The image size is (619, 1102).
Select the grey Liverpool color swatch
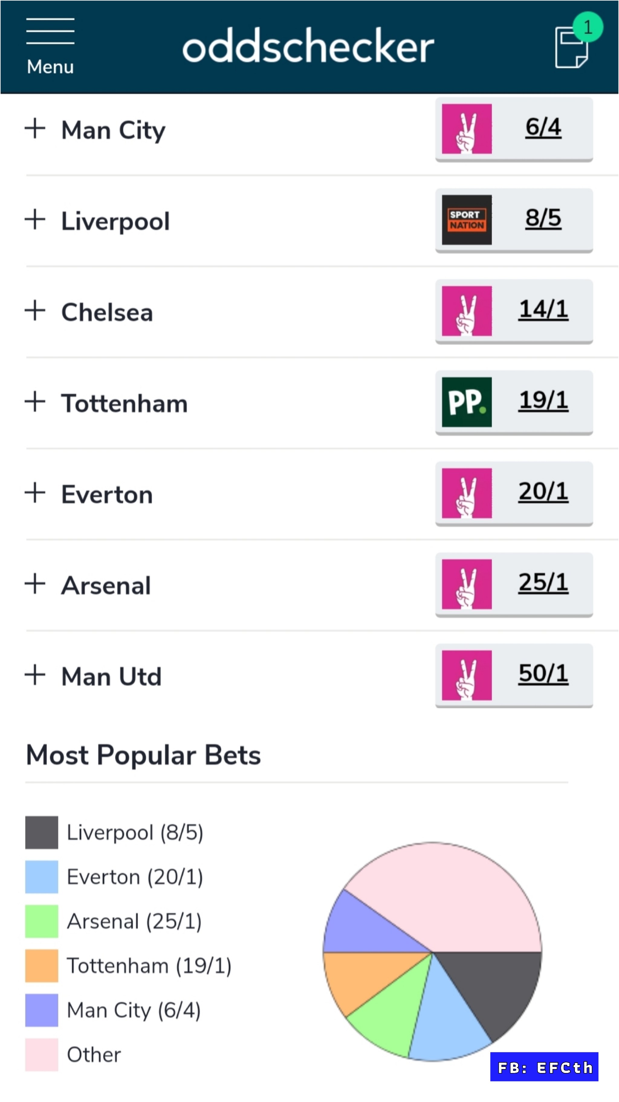41,832
